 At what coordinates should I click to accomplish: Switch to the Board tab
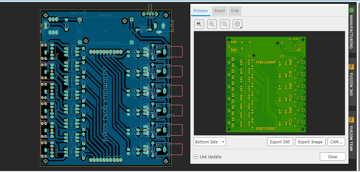coord(219,11)
